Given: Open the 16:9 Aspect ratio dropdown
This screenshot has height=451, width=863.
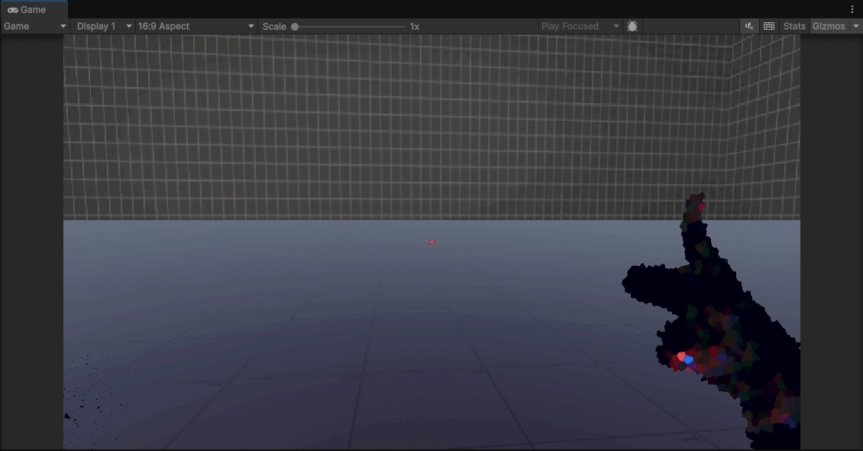Looking at the screenshot, I should click(x=196, y=26).
